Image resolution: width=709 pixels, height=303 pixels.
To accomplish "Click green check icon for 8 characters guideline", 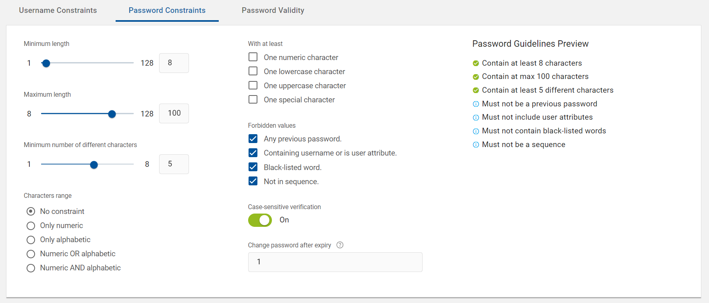I will pos(476,63).
